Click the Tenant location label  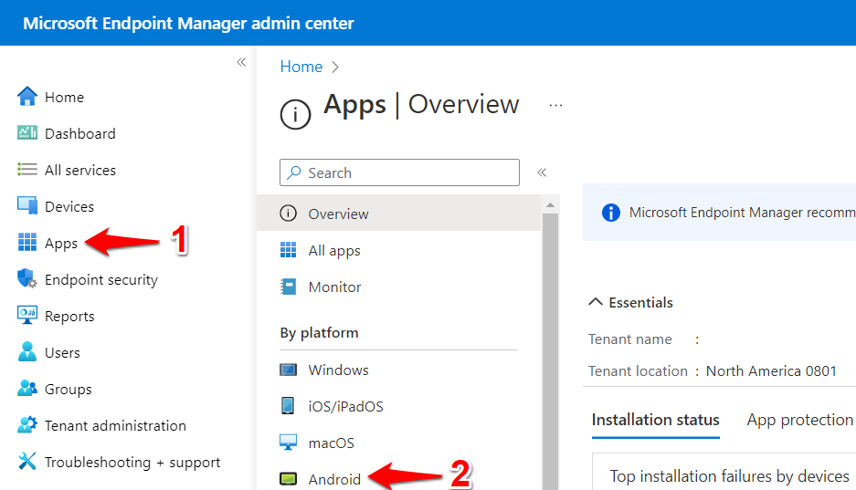tap(639, 370)
